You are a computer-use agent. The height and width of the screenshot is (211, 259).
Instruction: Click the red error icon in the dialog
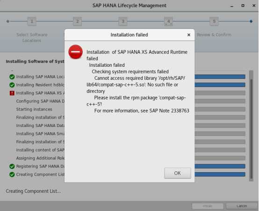click(x=75, y=52)
